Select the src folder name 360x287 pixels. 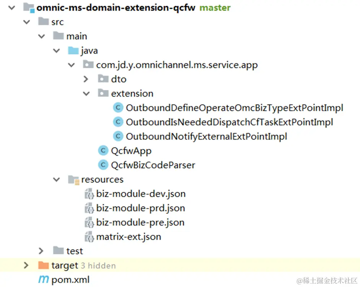click(x=57, y=22)
